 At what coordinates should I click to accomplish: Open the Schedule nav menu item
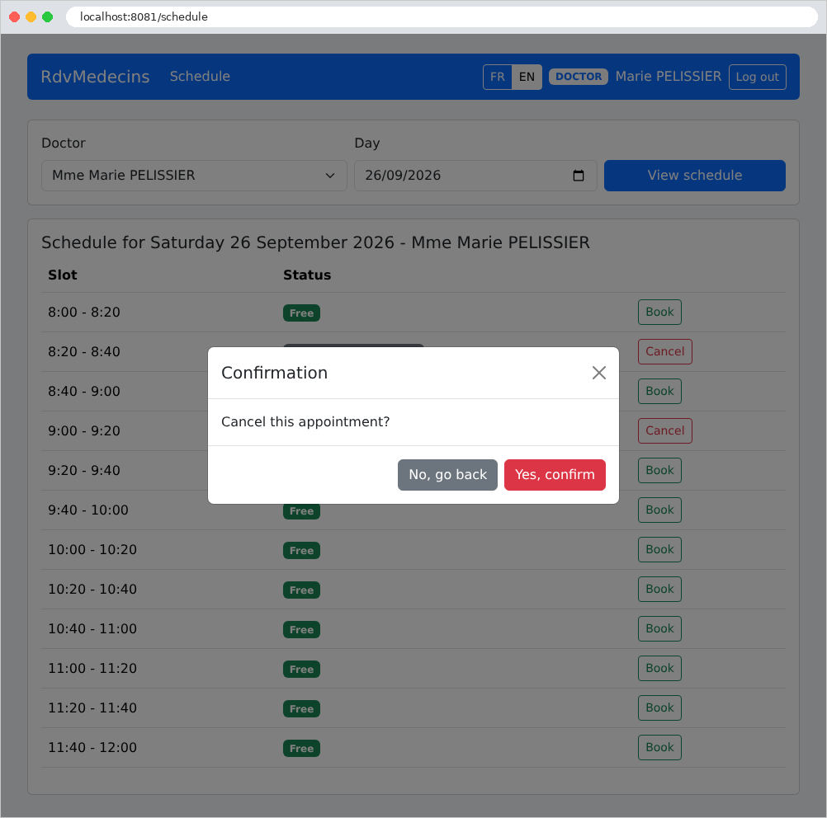(200, 77)
